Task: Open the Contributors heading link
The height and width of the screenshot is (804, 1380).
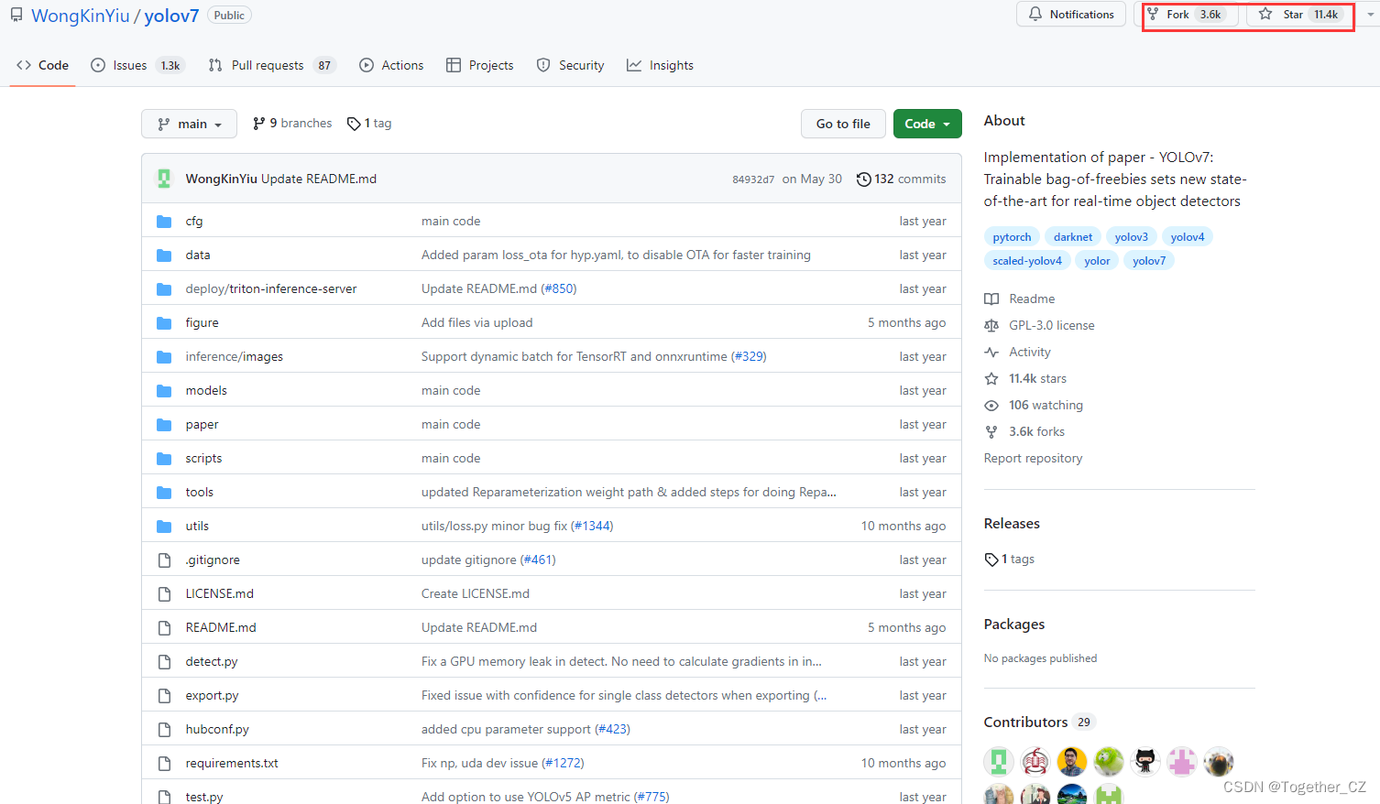Action: click(1025, 722)
